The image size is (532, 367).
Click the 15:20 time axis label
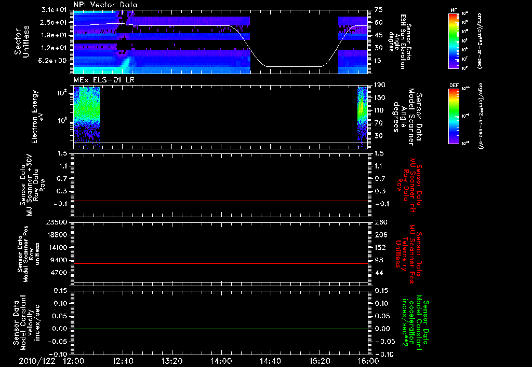point(320,361)
